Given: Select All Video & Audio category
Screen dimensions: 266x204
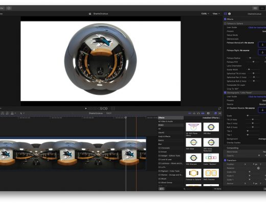Looking at the screenshot, I should pos(166,121).
